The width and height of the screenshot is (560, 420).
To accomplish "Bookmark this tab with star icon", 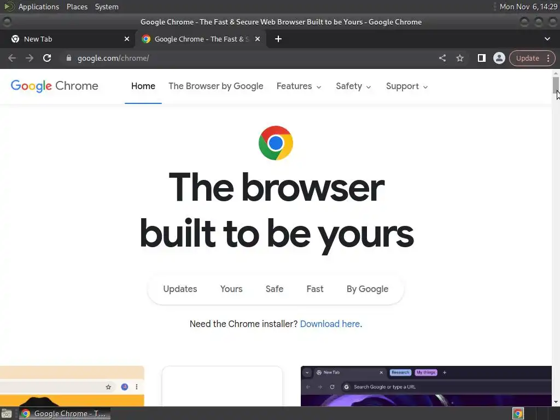I will (x=459, y=58).
